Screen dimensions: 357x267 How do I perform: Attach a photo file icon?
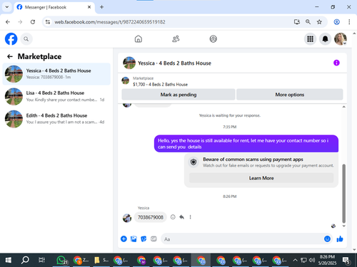click(x=134, y=239)
